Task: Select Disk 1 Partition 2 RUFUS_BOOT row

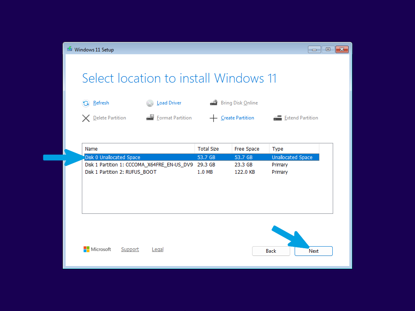Action: pos(202,172)
